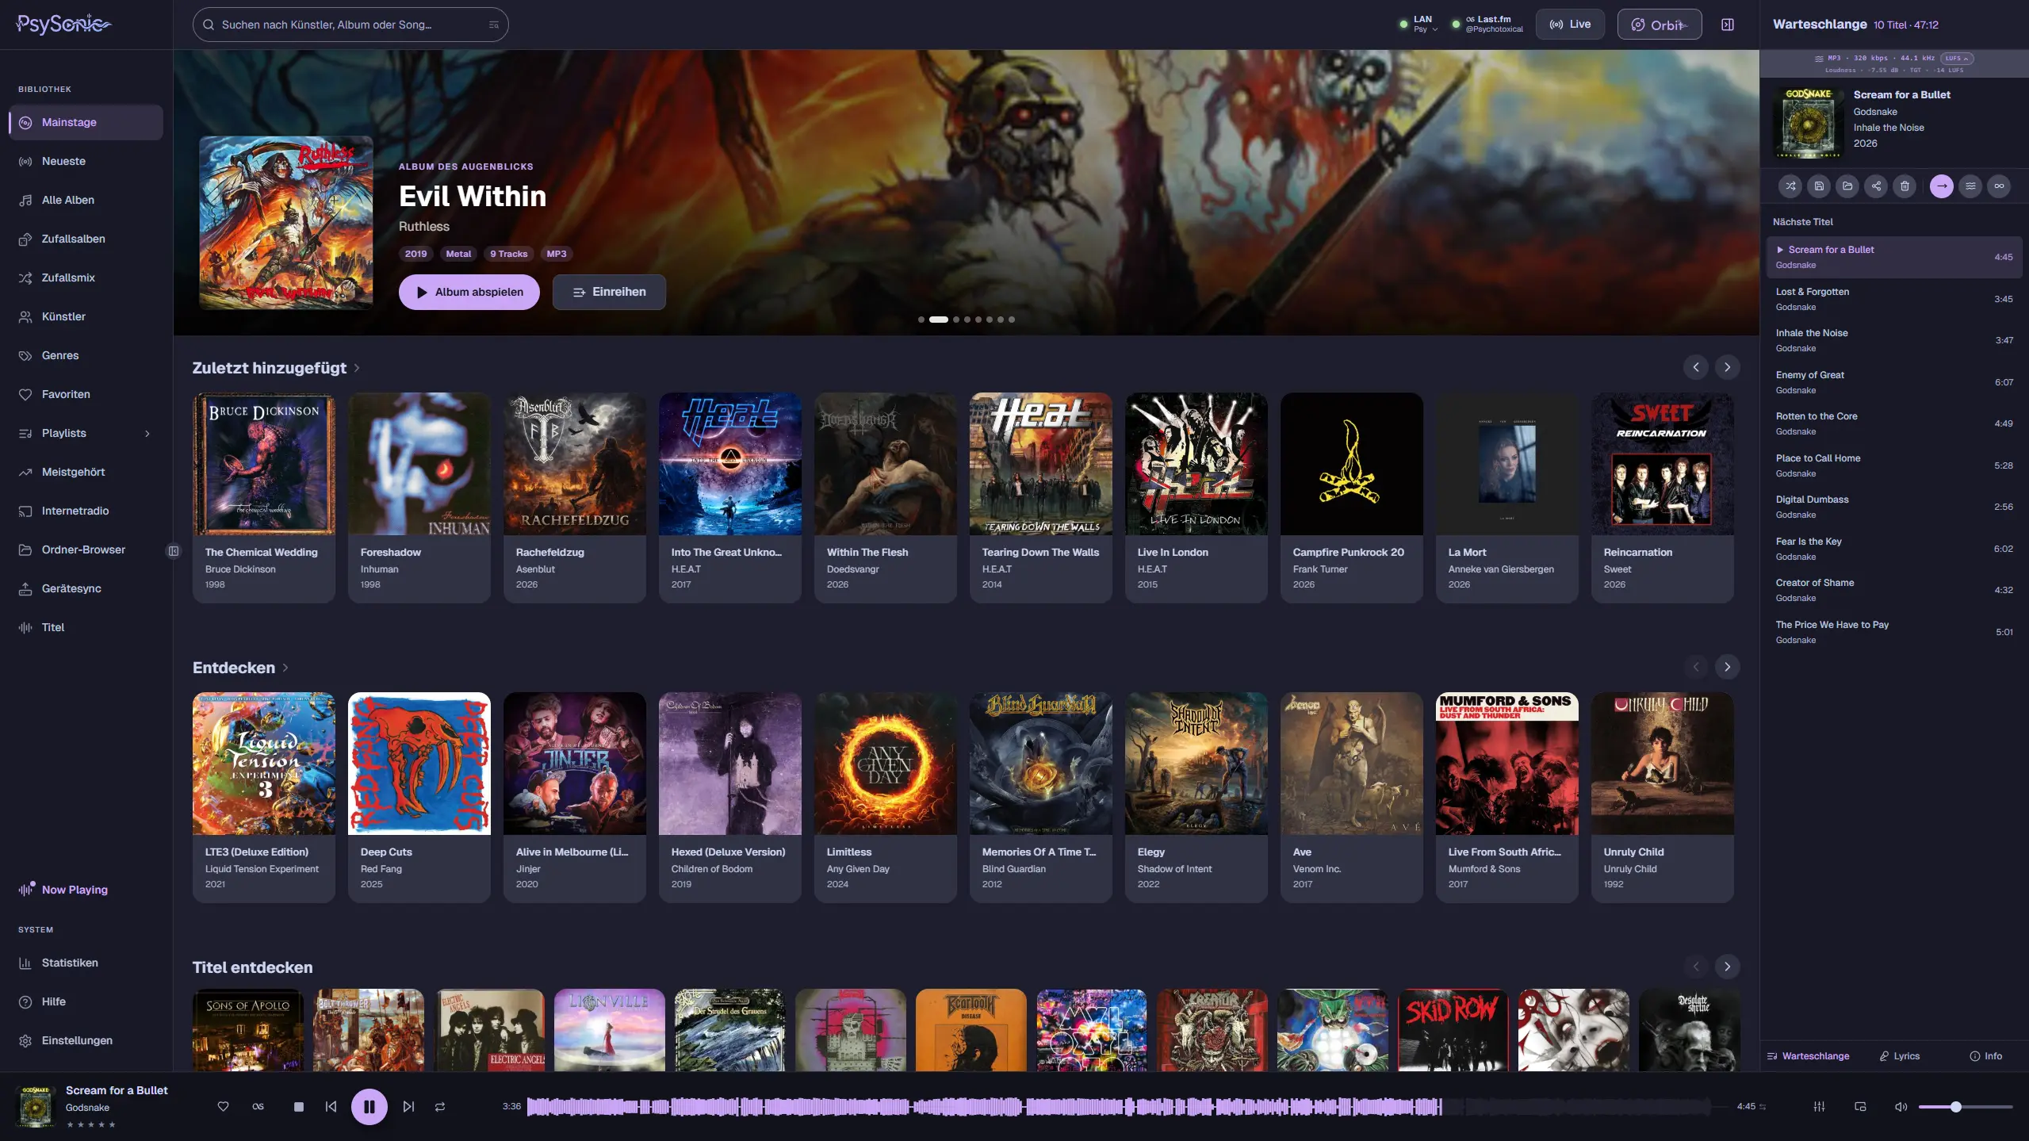Go to Alle Alben
The image size is (2029, 1141).
[x=86, y=201]
